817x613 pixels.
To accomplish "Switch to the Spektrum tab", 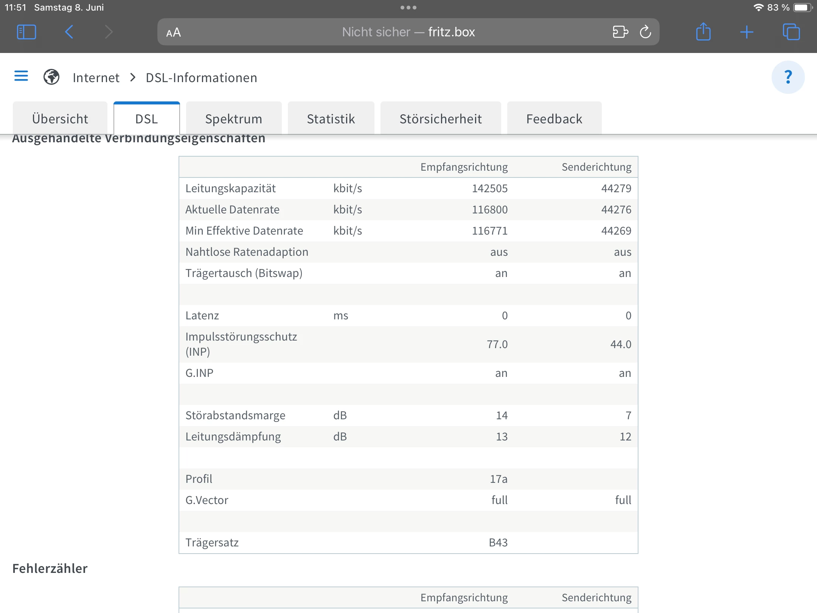I will coord(234,119).
